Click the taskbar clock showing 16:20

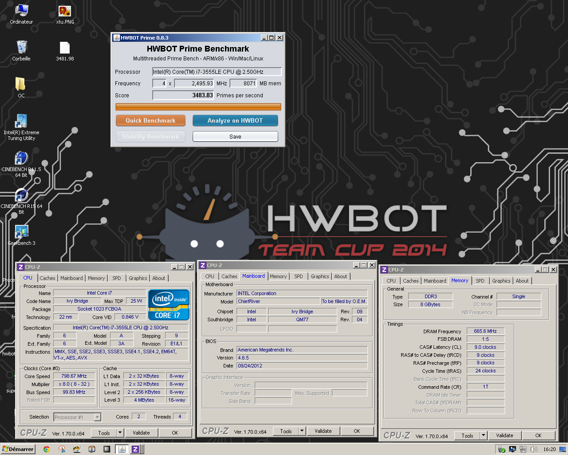click(x=549, y=449)
